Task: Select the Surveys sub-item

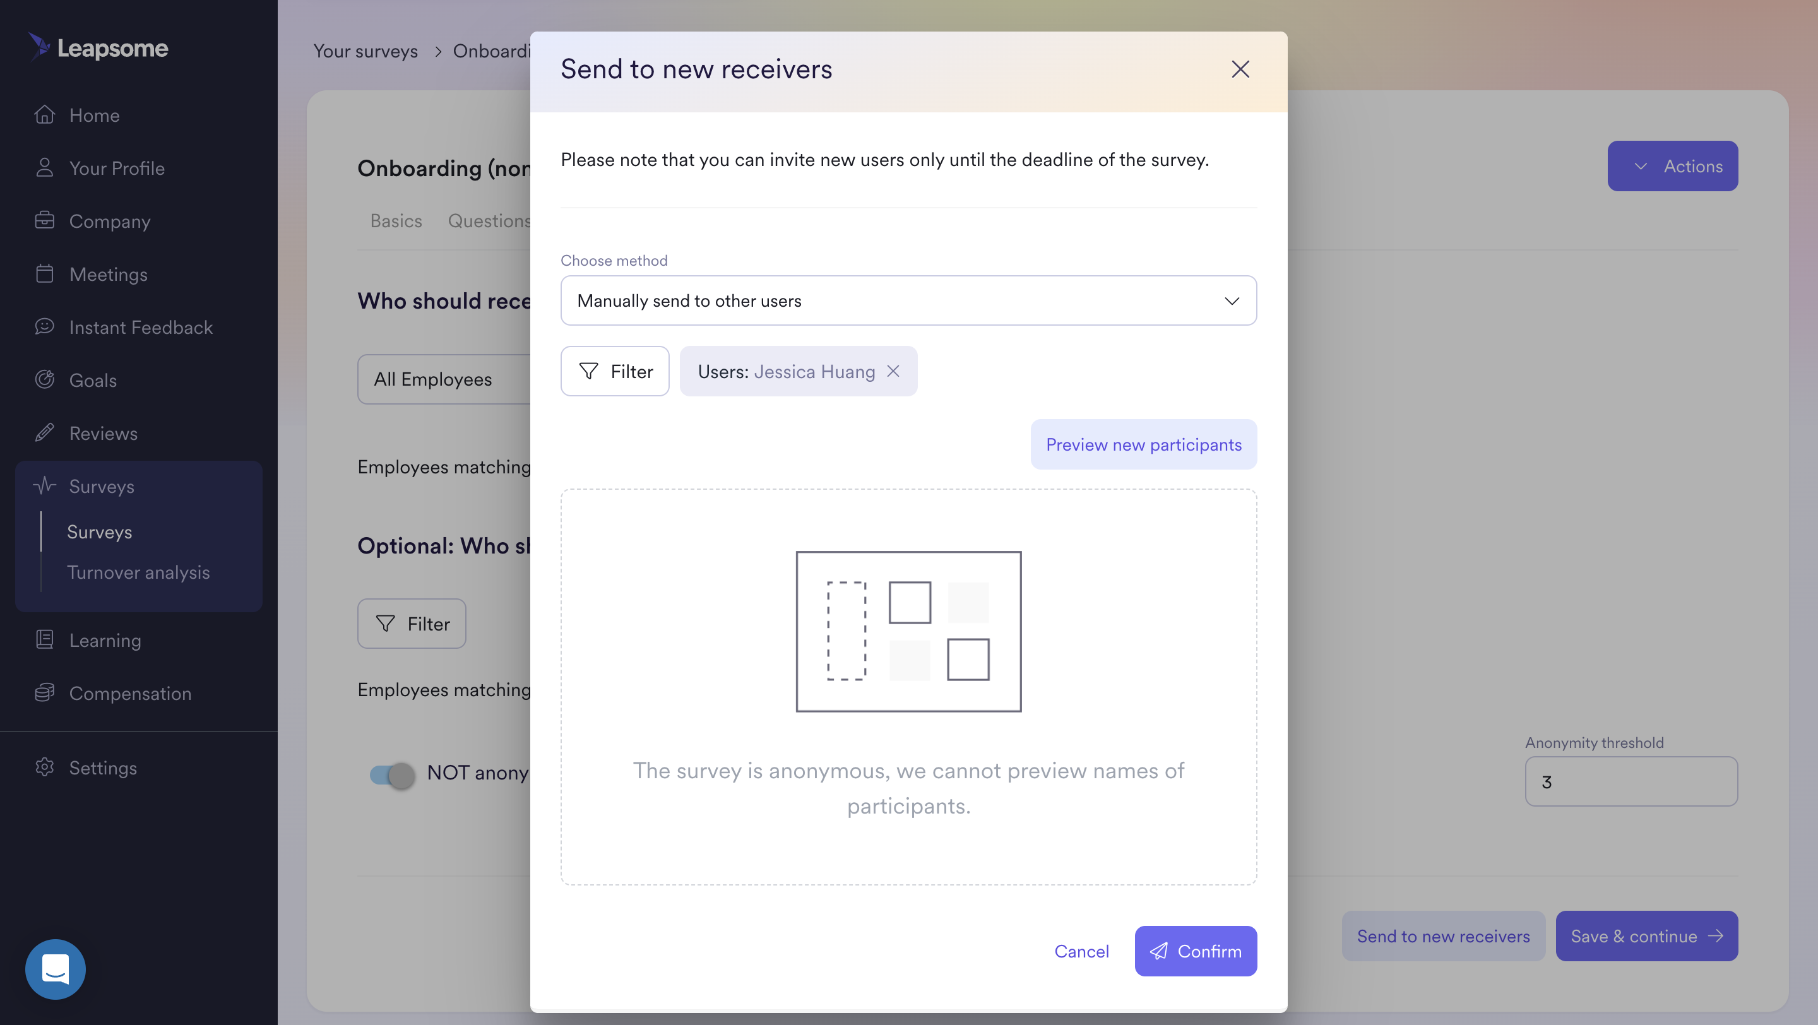Action: click(100, 532)
